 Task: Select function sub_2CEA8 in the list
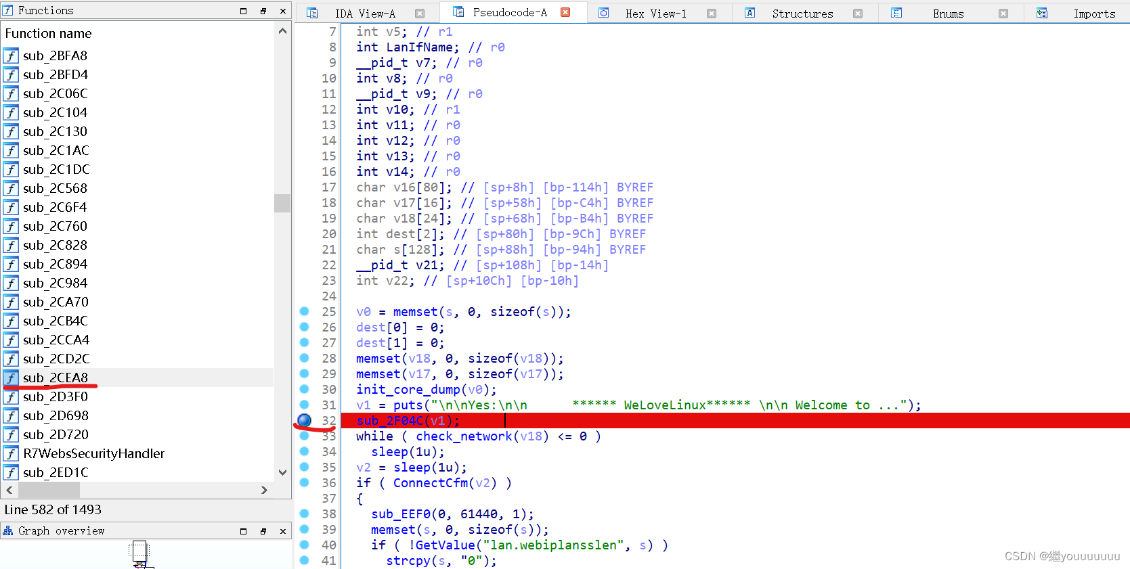56,378
